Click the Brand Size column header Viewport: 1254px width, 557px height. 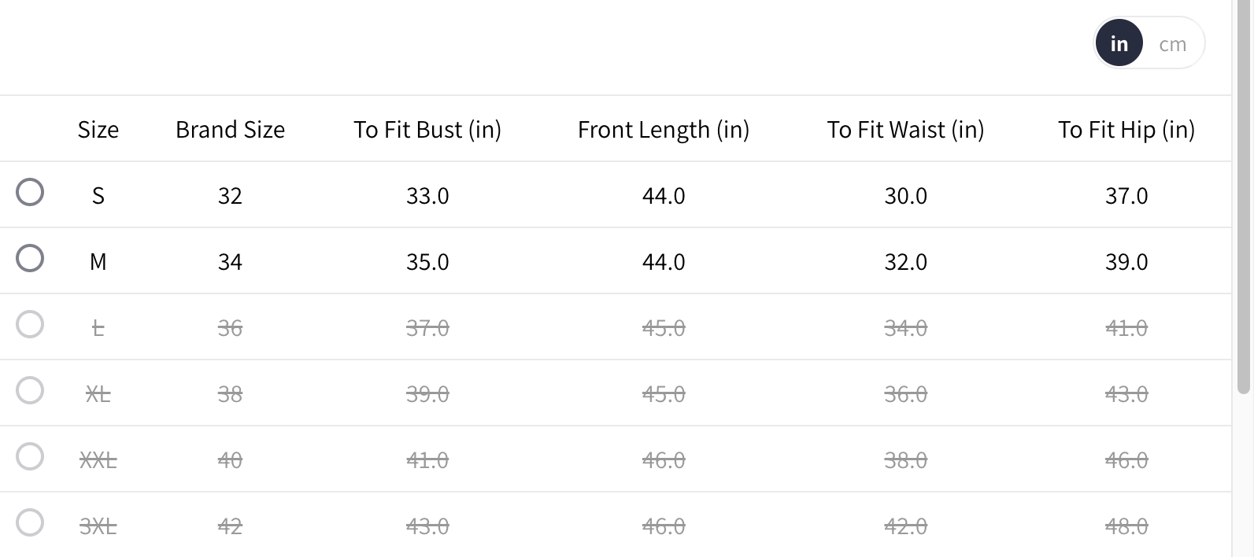click(230, 130)
